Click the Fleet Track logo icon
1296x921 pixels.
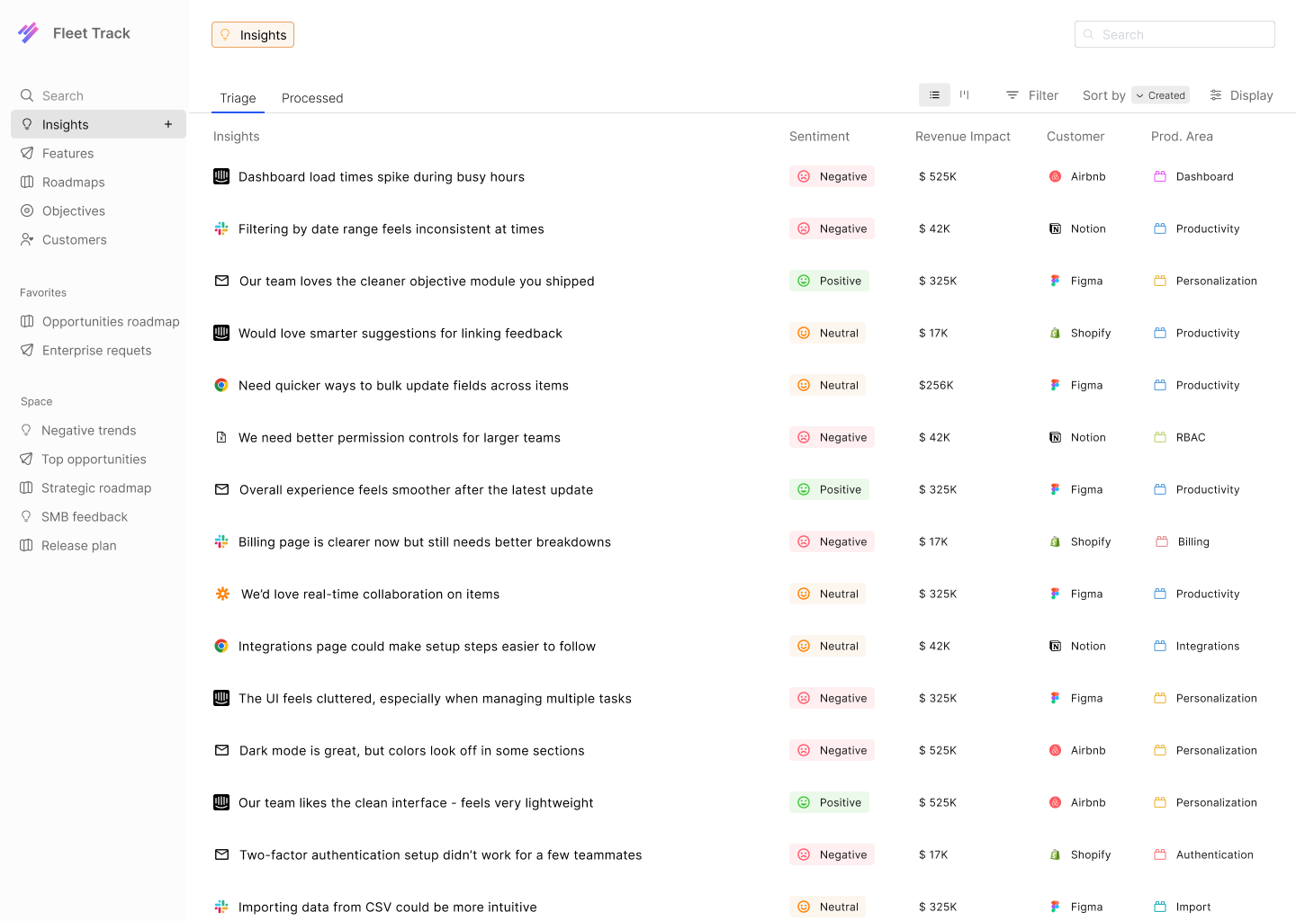pyautogui.click(x=29, y=33)
